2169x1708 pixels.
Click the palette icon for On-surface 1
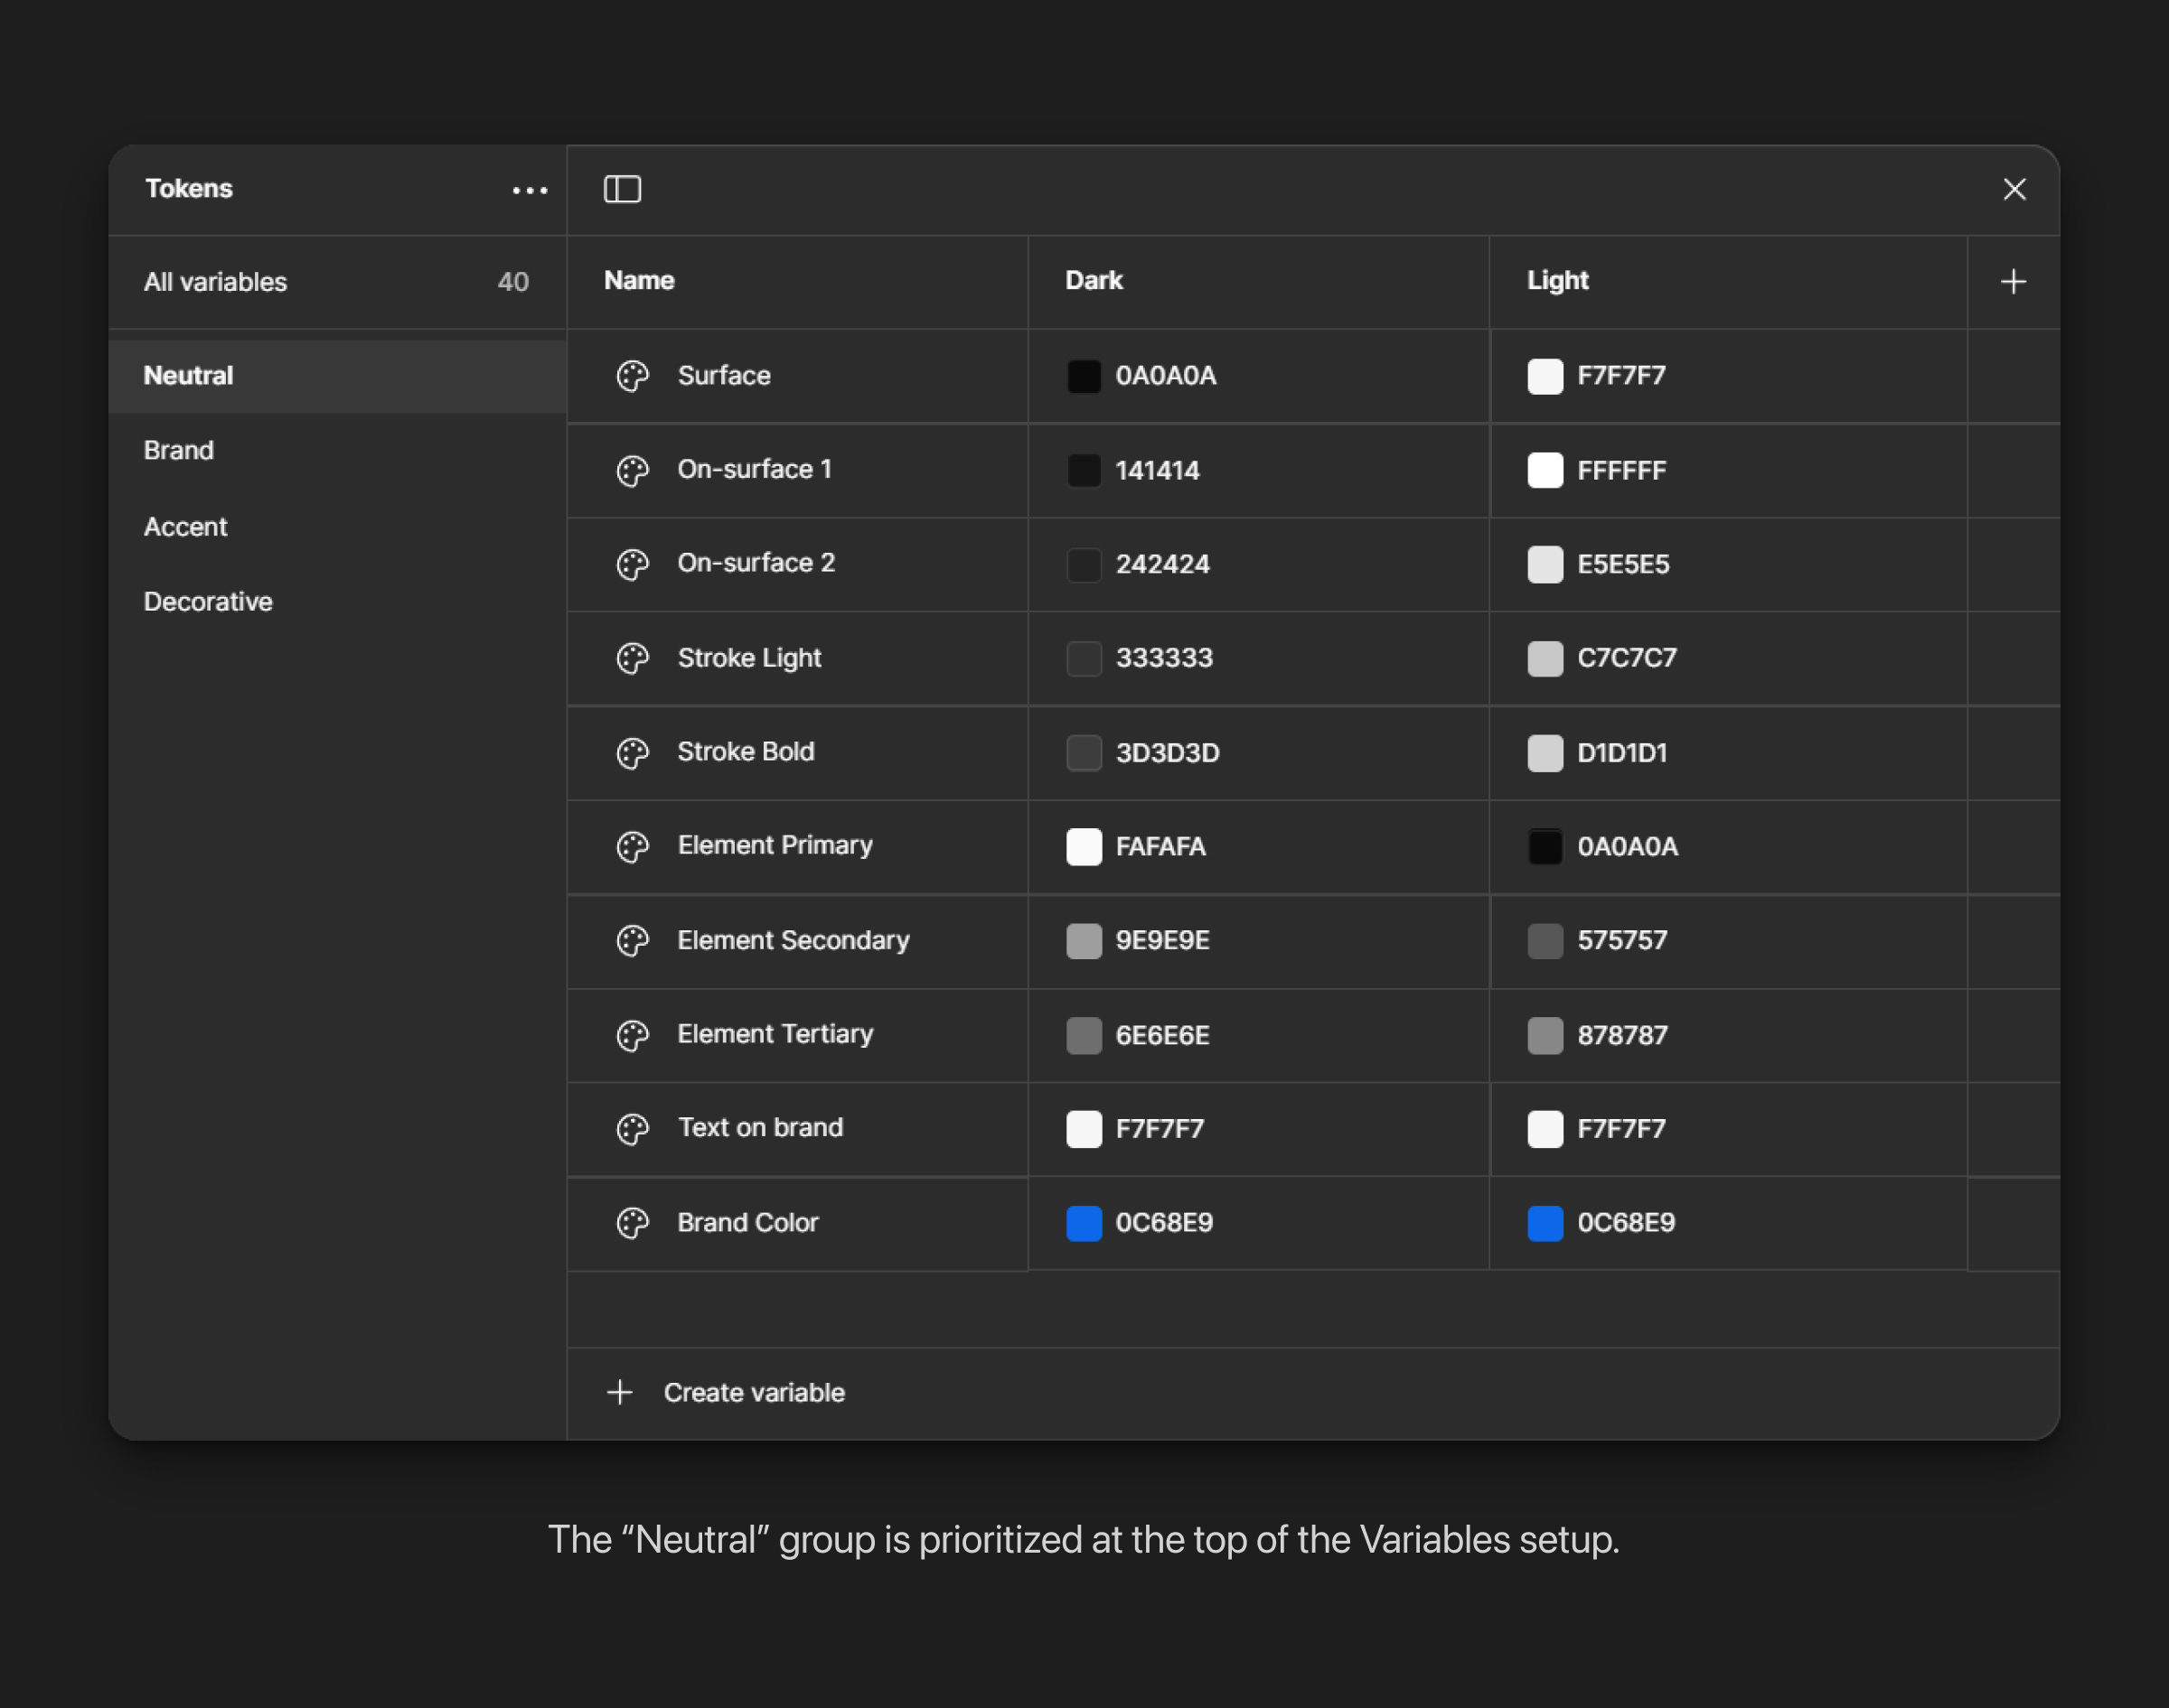(633, 470)
